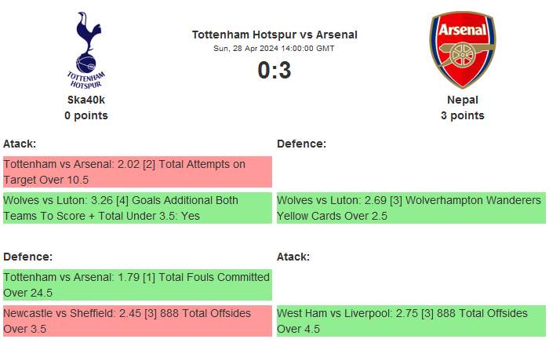The image size is (549, 361).
Task: Select the Both Teams To Score bet row
Action: coord(137,208)
